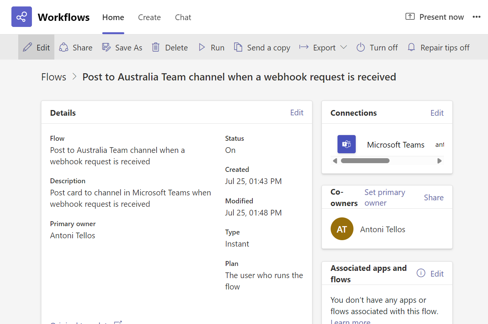The width and height of the screenshot is (488, 324).
Task: Click the Workflows app title
Action: pos(63,17)
